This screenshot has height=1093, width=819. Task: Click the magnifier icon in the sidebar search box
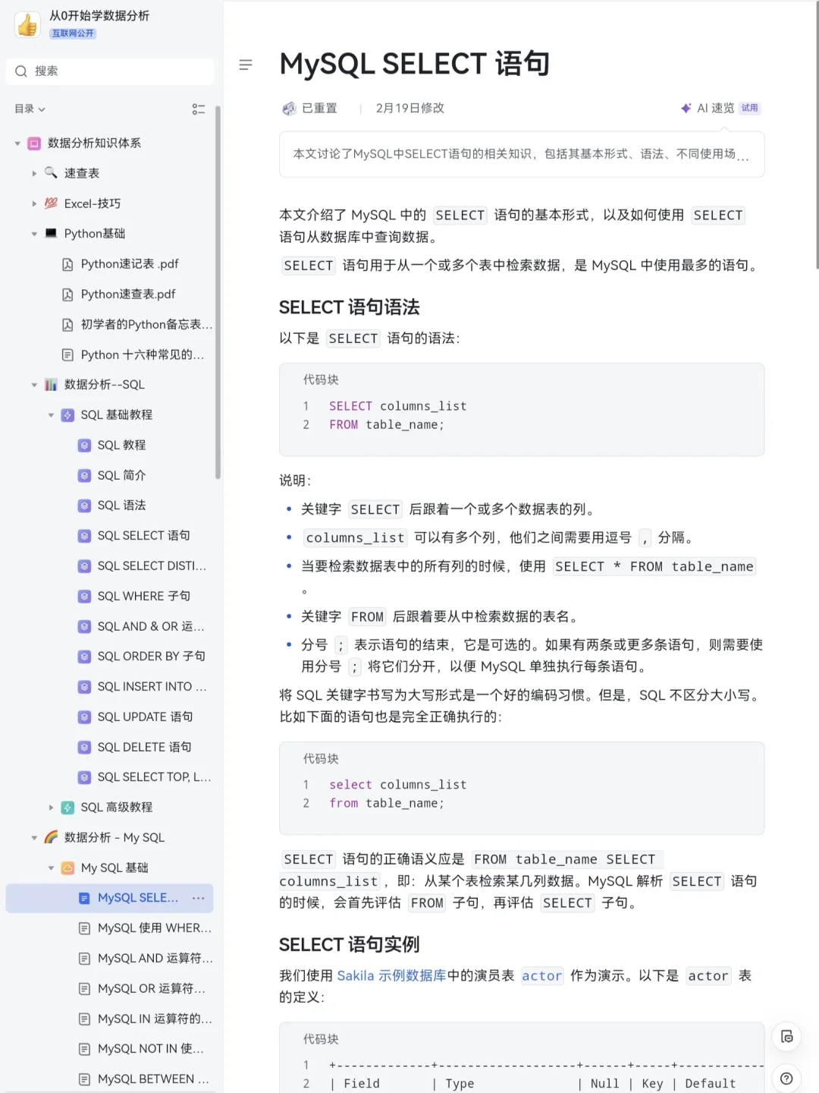(20, 71)
